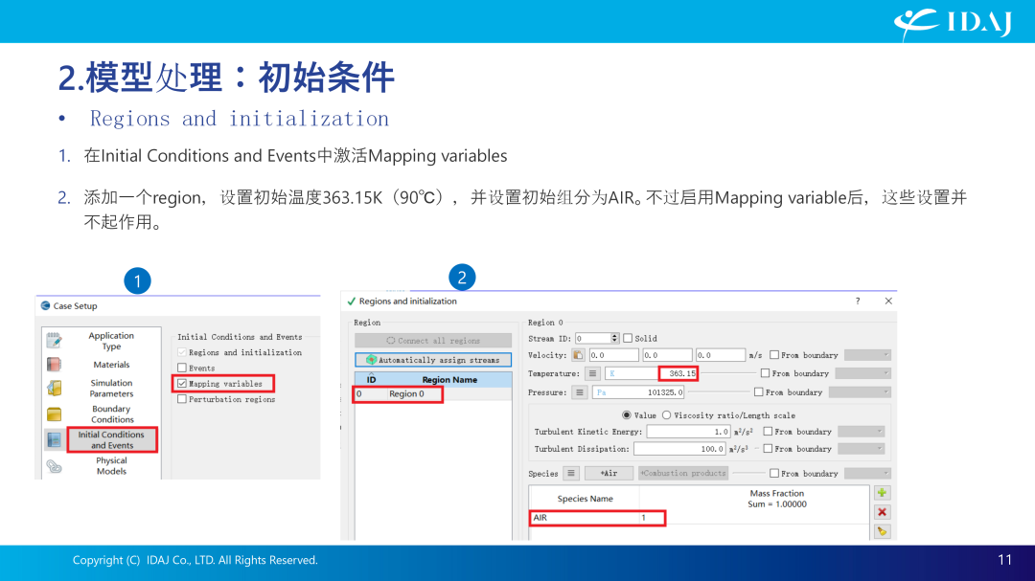Select the AIR species name cell
The height and width of the screenshot is (581, 1035).
coord(585,518)
